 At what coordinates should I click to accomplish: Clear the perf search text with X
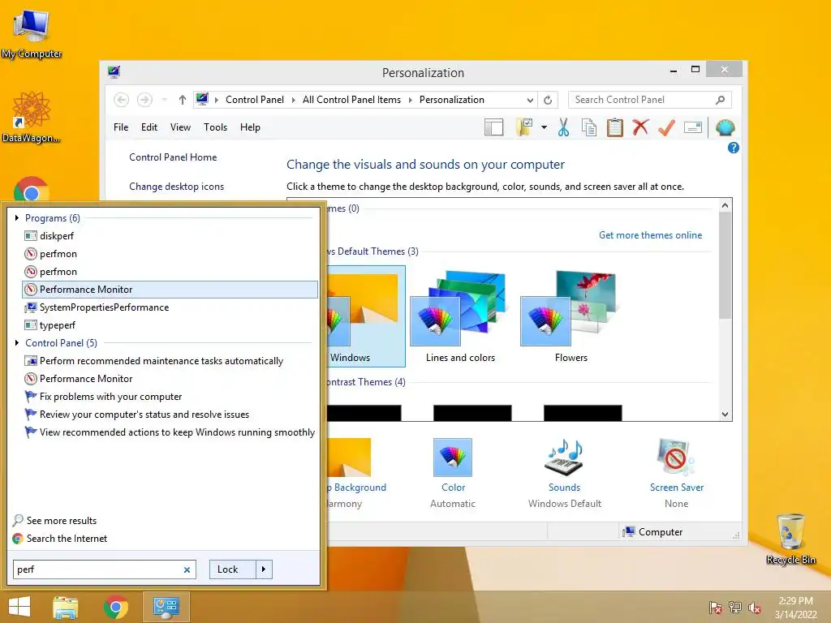pyautogui.click(x=187, y=570)
